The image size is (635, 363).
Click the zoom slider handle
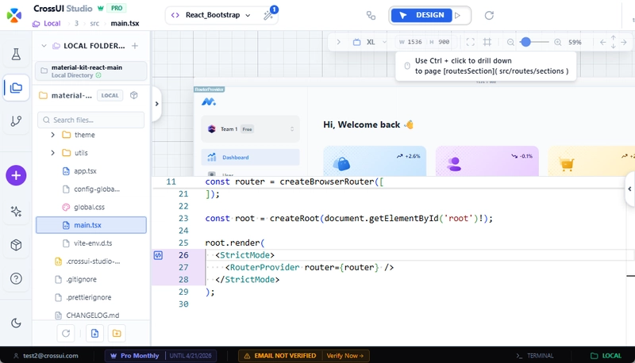pos(525,42)
